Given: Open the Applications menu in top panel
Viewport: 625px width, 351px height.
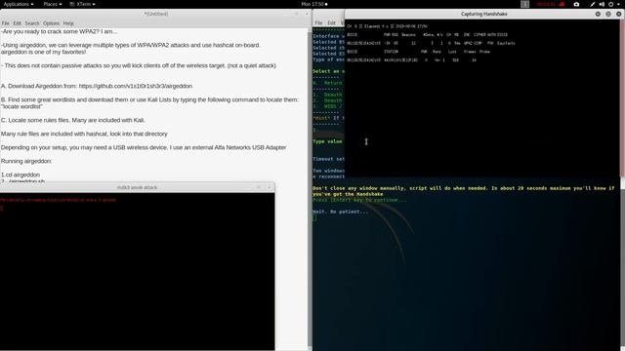Looking at the screenshot, I should pos(19,4).
